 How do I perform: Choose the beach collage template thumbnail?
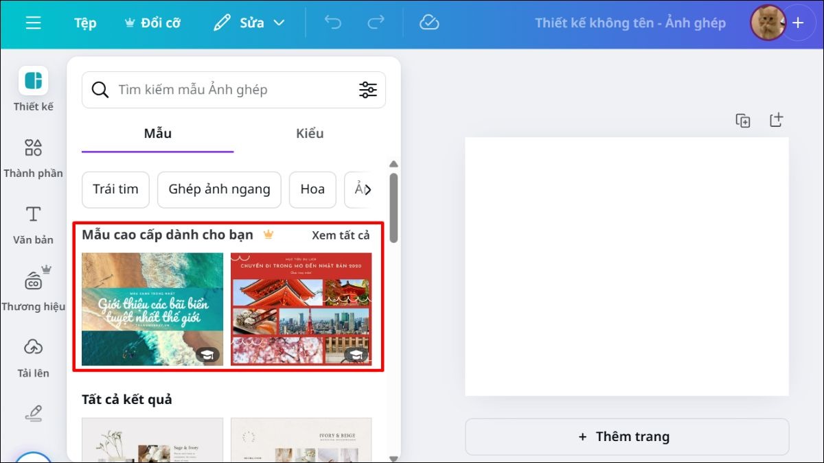coord(152,309)
